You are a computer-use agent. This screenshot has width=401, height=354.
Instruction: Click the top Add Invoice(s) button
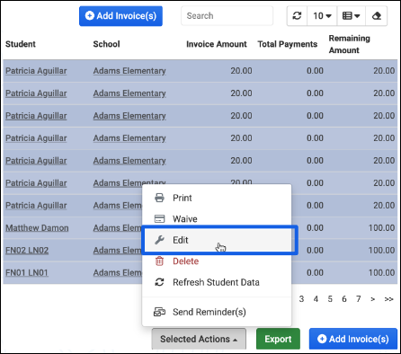click(120, 16)
